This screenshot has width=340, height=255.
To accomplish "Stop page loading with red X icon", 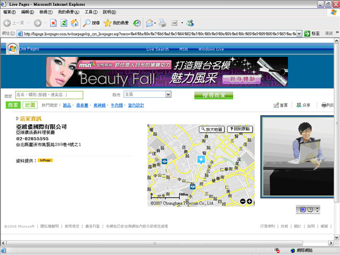I will coord(53,23).
